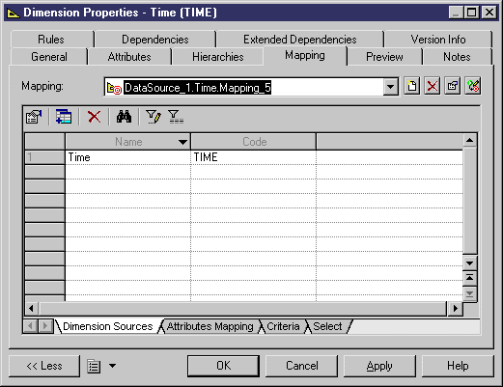503x387 pixels.
Task: Click the Apply button
Action: 379,366
